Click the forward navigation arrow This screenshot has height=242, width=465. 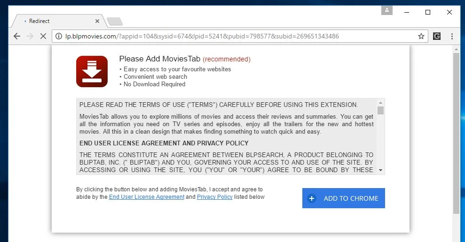click(30, 36)
